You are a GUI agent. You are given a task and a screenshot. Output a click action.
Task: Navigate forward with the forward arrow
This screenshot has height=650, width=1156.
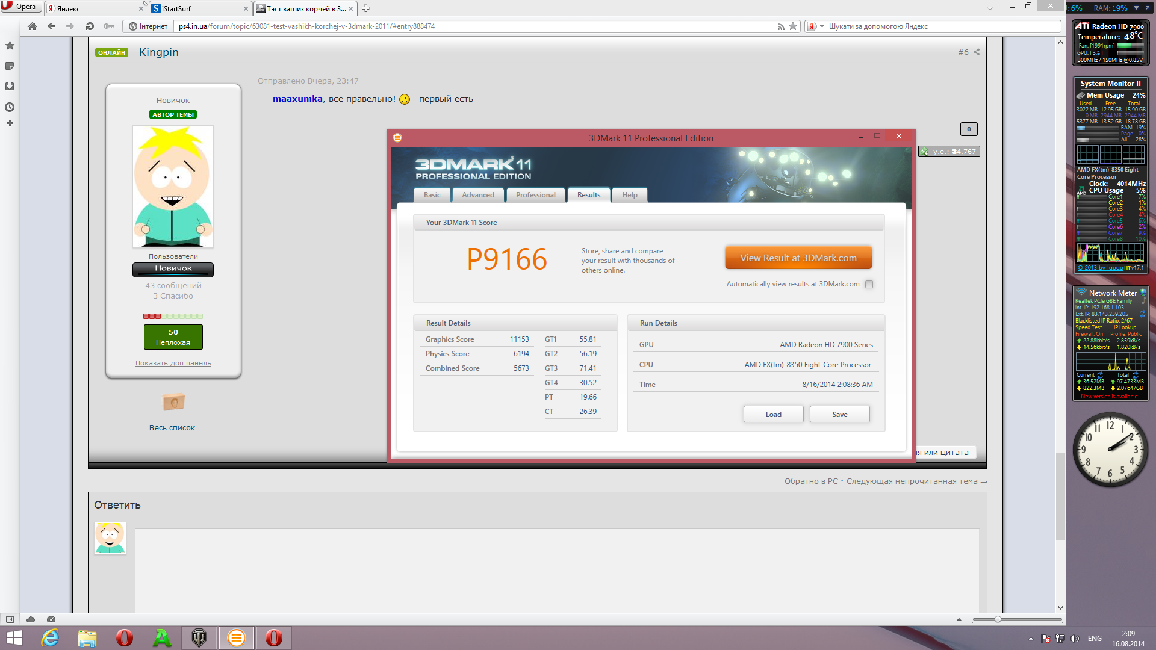pyautogui.click(x=70, y=26)
